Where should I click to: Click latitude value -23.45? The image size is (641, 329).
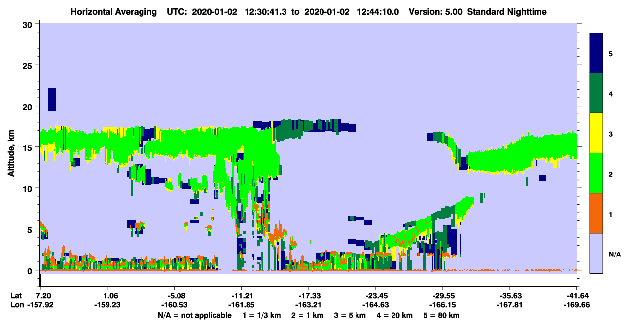pyautogui.click(x=375, y=296)
